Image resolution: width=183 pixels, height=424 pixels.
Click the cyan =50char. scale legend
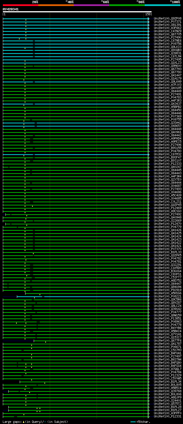[x=140, y=422]
